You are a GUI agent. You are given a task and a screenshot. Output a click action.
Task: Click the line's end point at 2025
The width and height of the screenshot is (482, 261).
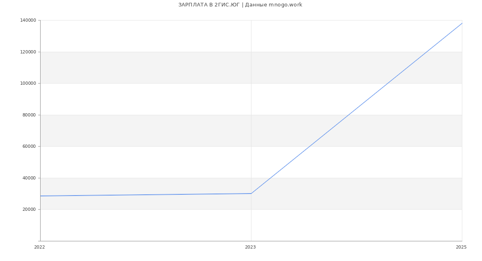point(462,23)
